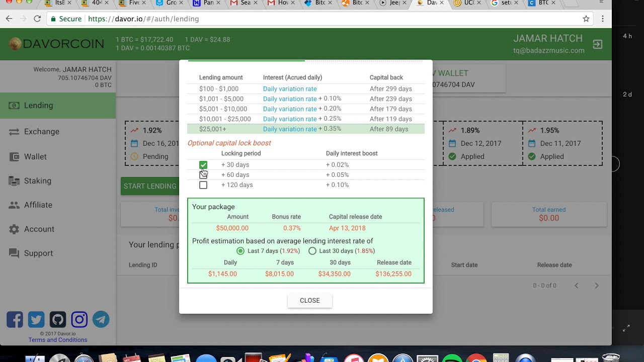Click Daily variation rate for $1,001 - $5,000

click(290, 99)
